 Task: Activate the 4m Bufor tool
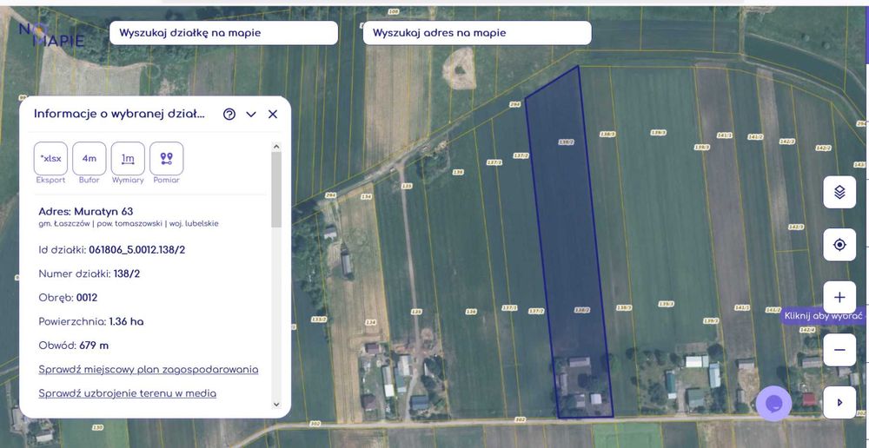click(90, 158)
